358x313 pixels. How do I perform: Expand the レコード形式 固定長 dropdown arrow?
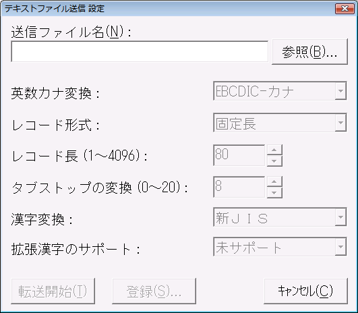click(340, 123)
